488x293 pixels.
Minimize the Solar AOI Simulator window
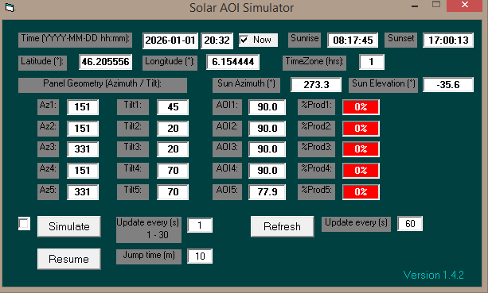[415, 6]
